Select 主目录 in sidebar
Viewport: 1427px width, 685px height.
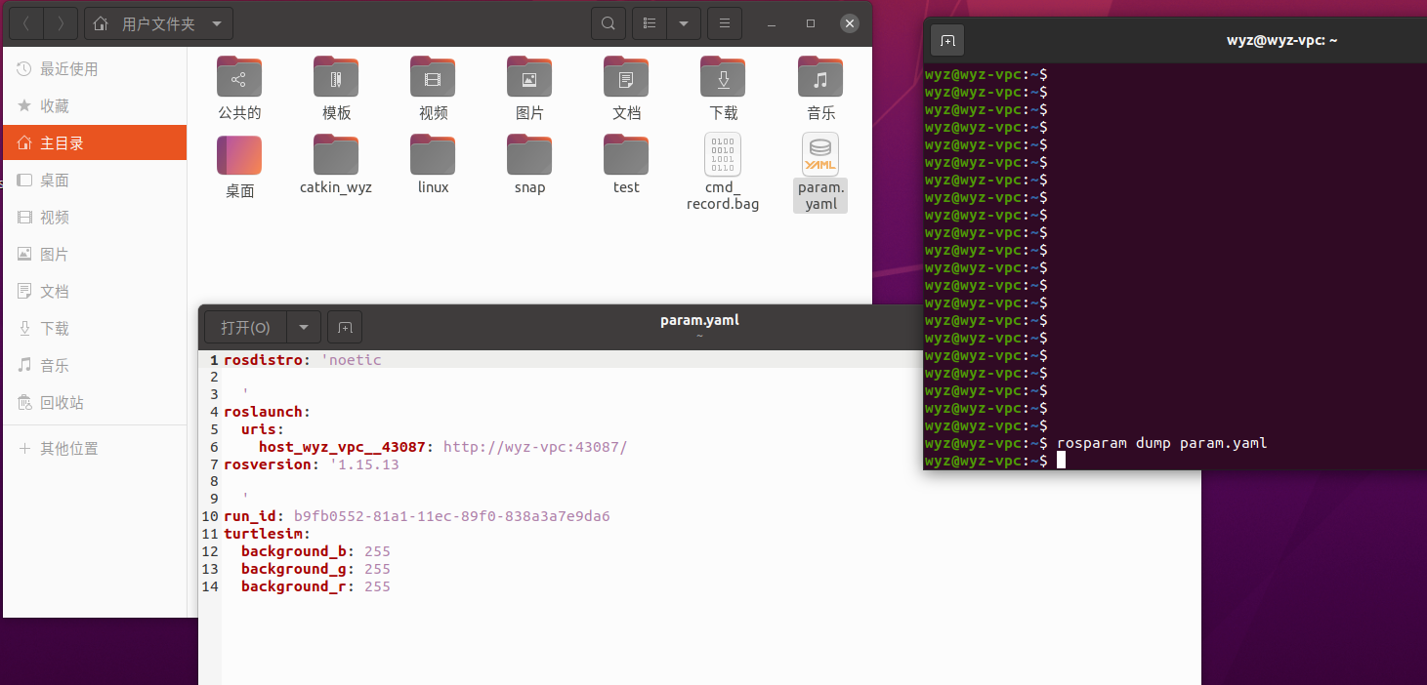[95, 143]
